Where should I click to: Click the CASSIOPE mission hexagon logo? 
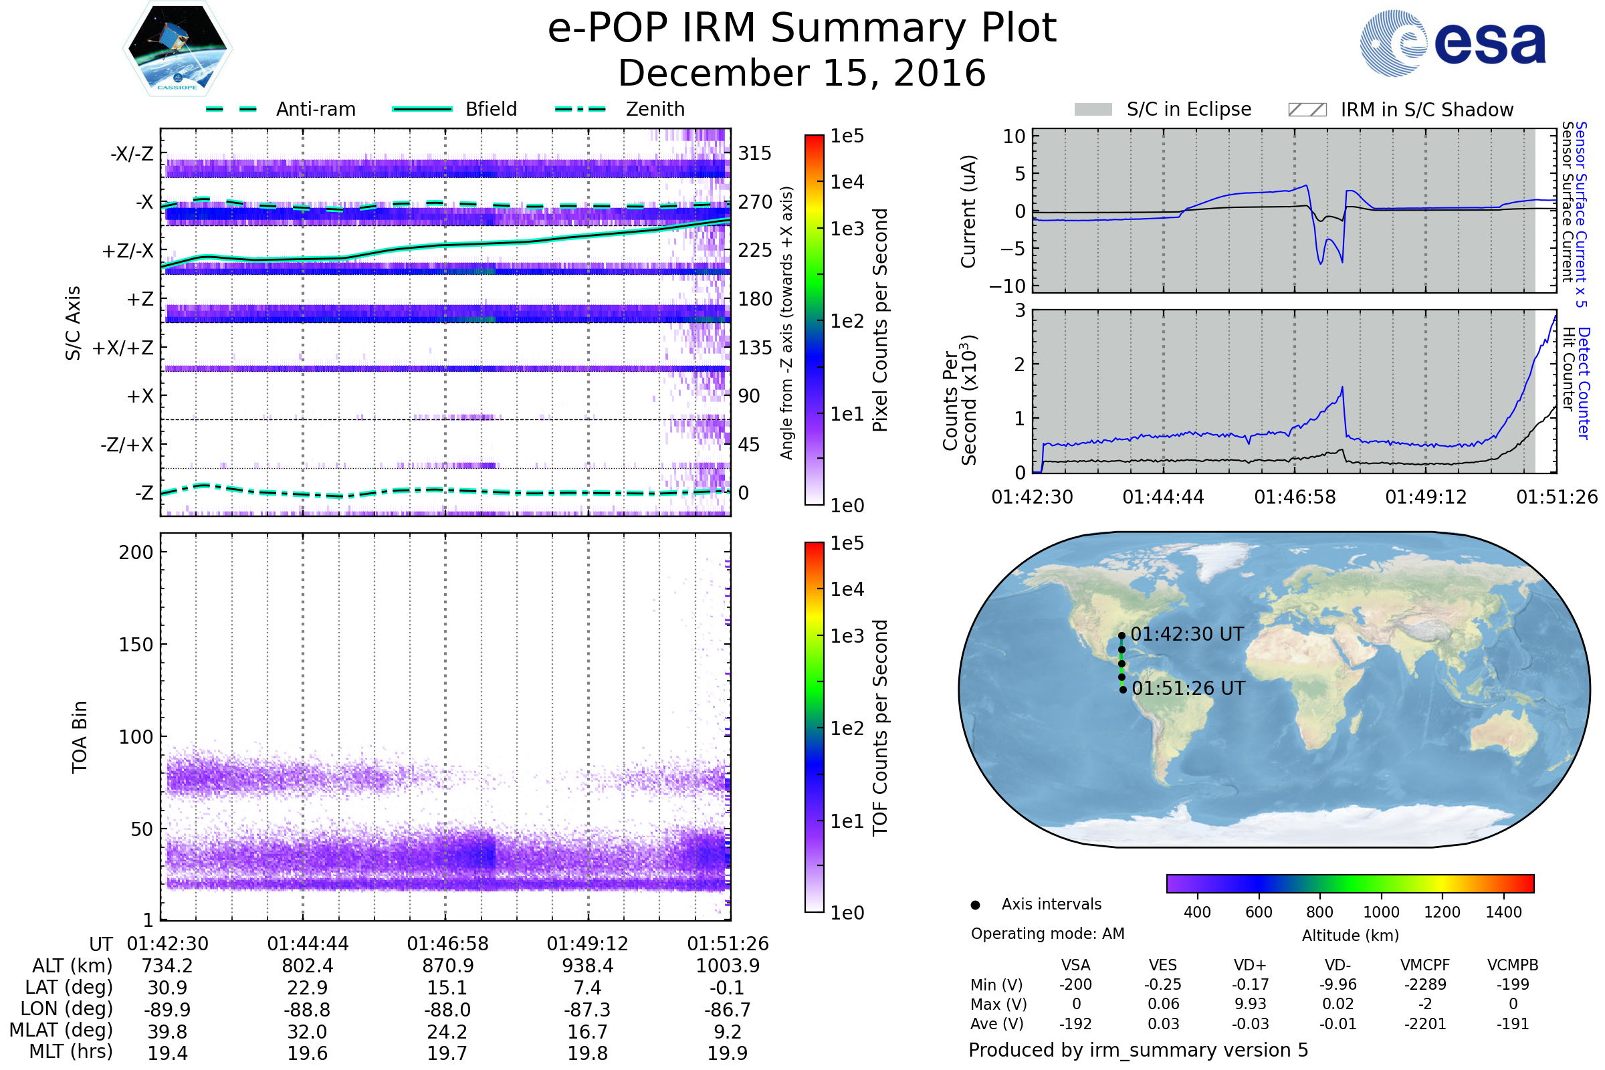pyautogui.click(x=177, y=49)
